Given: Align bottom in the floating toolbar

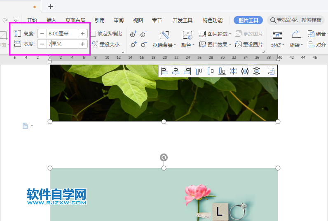Looking at the screenshot, I should coord(222,71).
